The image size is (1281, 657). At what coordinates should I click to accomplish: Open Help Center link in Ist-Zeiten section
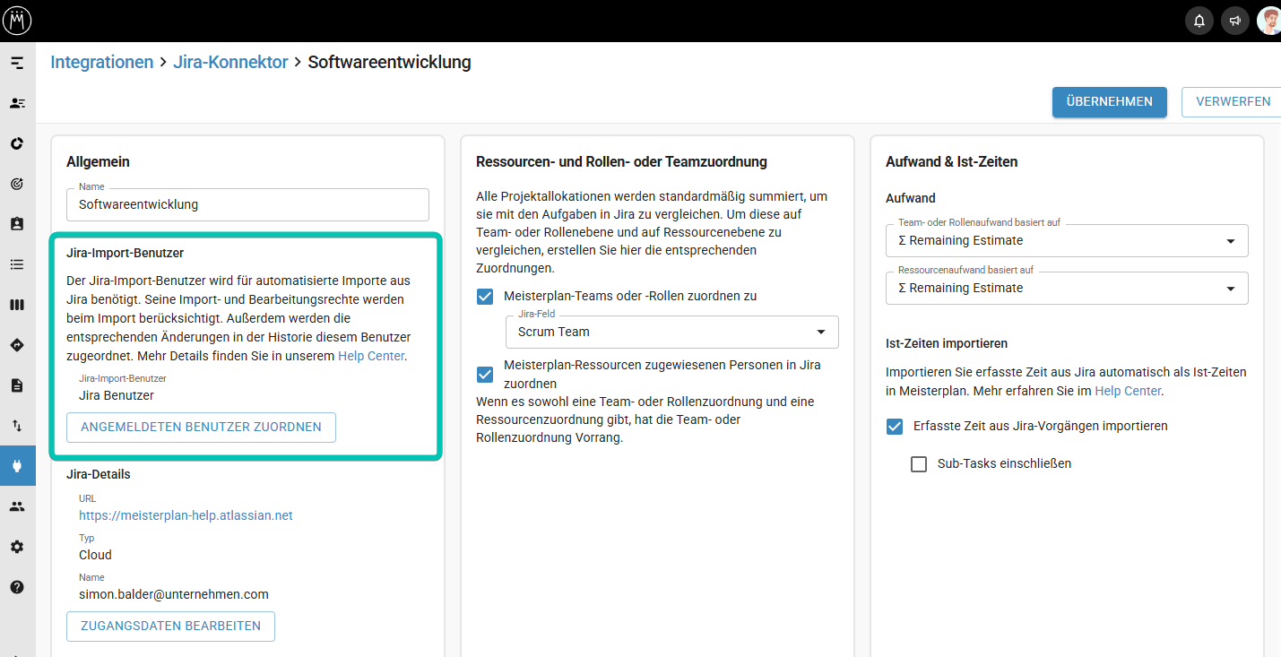coord(1128,391)
